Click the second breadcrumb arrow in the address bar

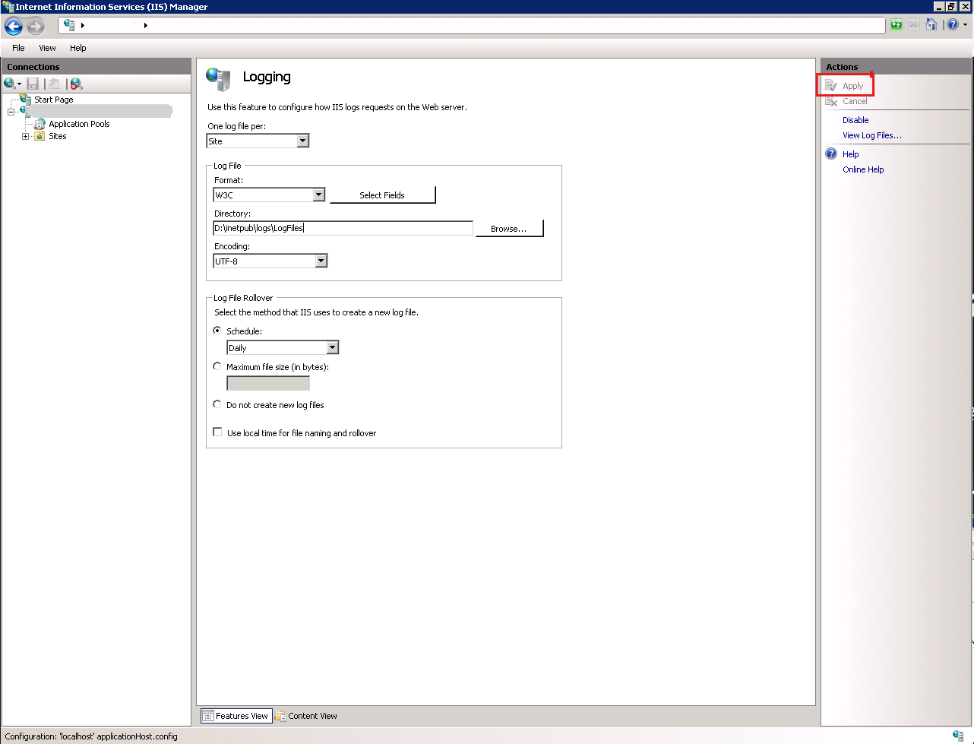(x=145, y=26)
